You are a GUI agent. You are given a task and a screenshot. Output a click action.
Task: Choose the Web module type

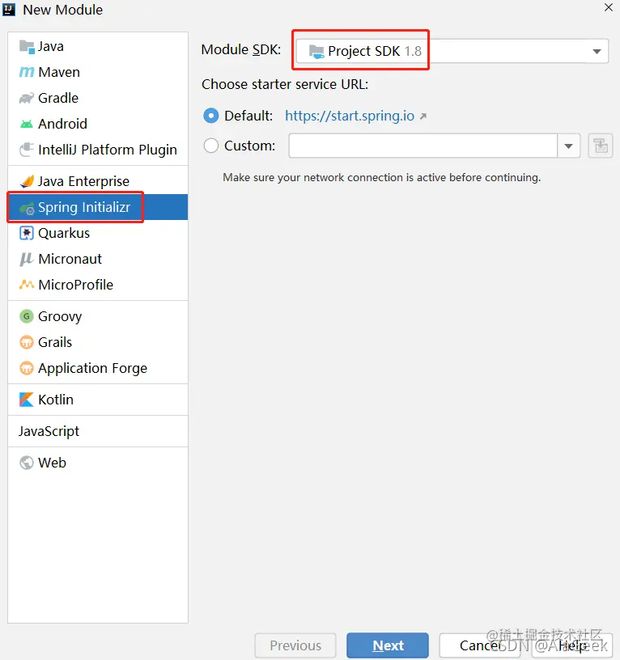pyautogui.click(x=98, y=463)
